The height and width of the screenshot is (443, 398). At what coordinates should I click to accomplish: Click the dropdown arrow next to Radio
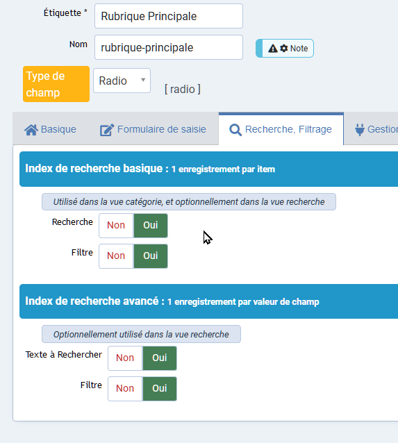pyautogui.click(x=143, y=80)
